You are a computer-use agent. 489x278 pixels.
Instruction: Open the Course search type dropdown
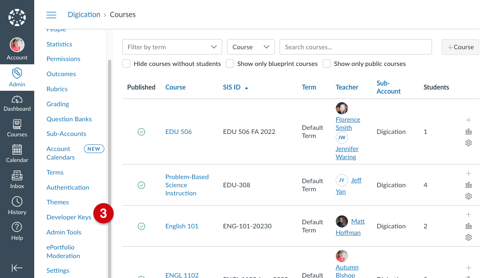point(251,47)
